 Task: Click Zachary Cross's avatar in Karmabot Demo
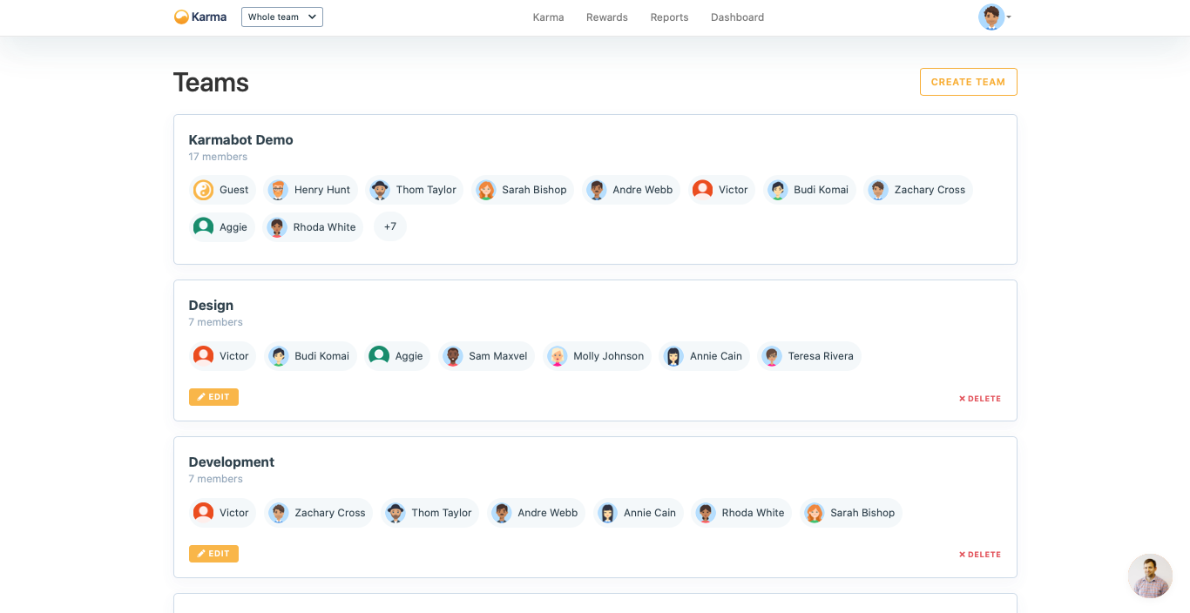point(878,190)
